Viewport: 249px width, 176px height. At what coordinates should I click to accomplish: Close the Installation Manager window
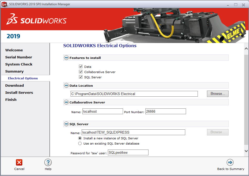pyautogui.click(x=243, y=5)
